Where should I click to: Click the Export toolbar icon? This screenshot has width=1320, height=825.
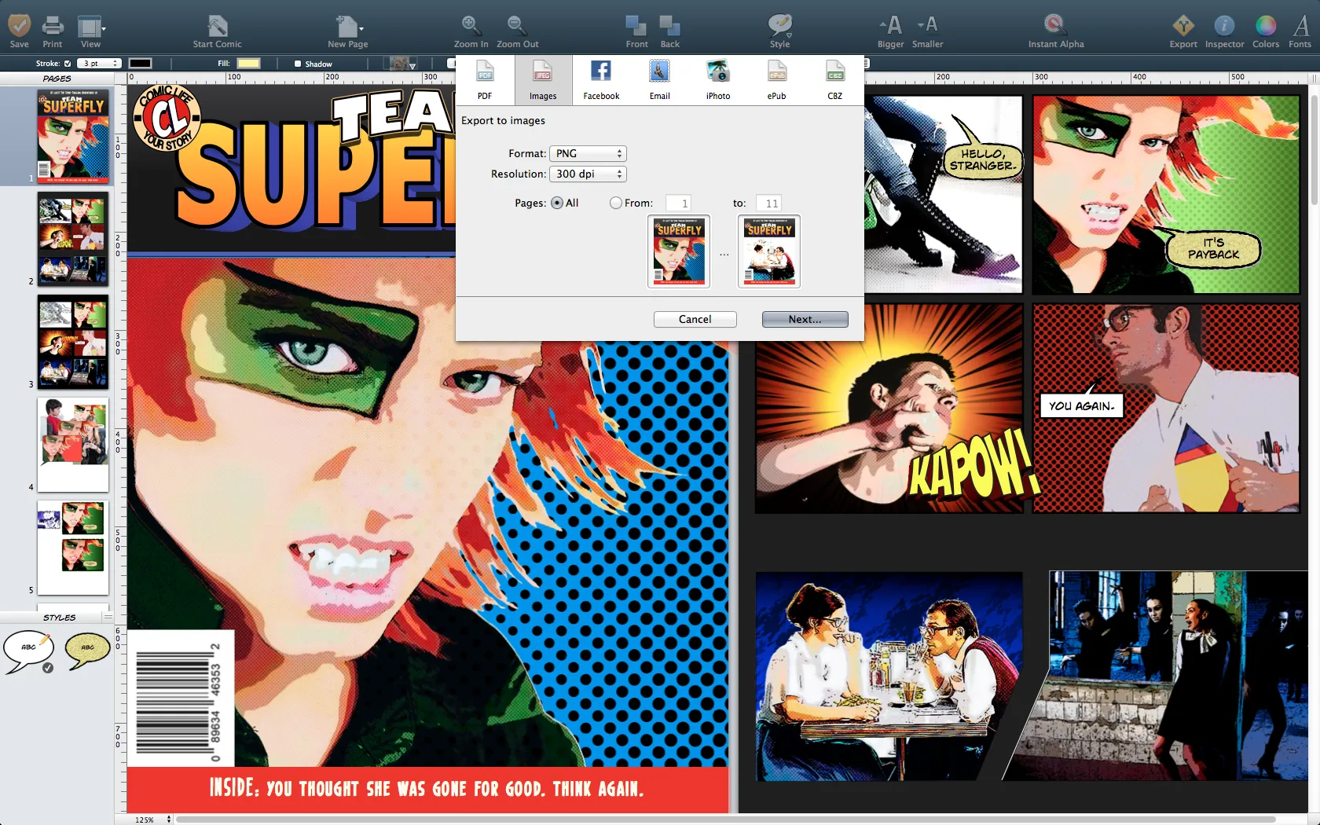pyautogui.click(x=1183, y=31)
